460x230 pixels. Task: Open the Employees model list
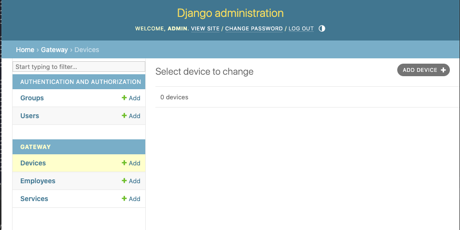coord(38,181)
